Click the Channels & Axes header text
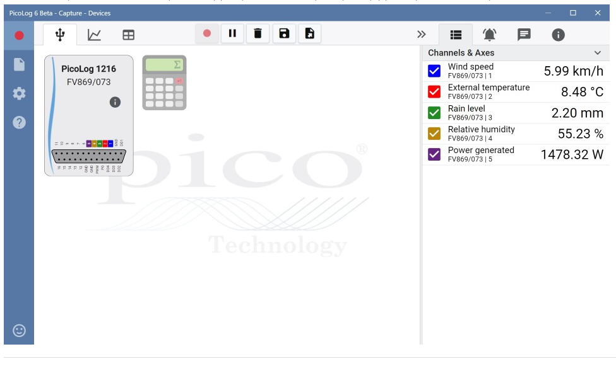This screenshot has width=616, height=366. (x=461, y=53)
